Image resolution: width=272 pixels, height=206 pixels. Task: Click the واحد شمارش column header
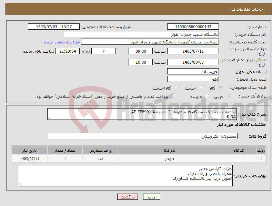coord(100,151)
